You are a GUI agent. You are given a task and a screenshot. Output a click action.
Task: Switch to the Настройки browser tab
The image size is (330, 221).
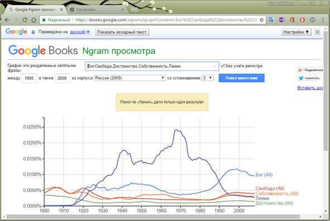pyautogui.click(x=97, y=10)
